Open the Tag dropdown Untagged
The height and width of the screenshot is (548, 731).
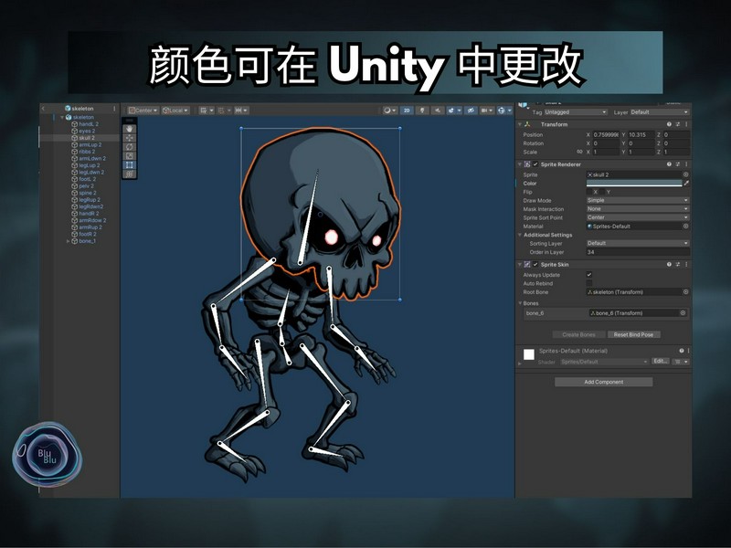tap(576, 112)
